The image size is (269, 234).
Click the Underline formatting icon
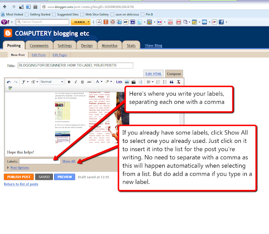82,82
